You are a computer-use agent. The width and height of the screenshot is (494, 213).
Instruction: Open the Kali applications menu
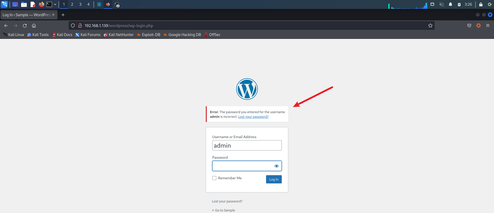coord(4,4)
